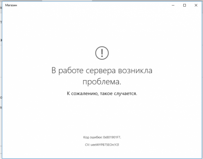Click the Магазин window title text
The height and width of the screenshot is (159, 203).
(11, 5)
